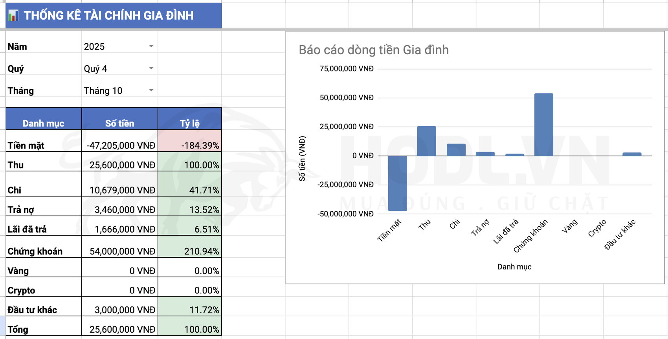Click the vertical axis title Số tiền (VNĐ)
The width and height of the screenshot is (668, 339).
[x=302, y=159]
